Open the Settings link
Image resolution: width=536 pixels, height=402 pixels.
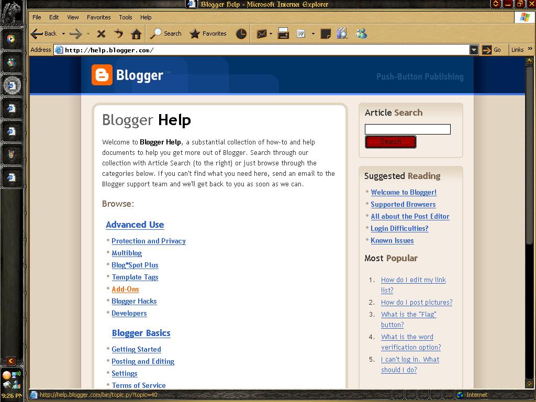125,373
